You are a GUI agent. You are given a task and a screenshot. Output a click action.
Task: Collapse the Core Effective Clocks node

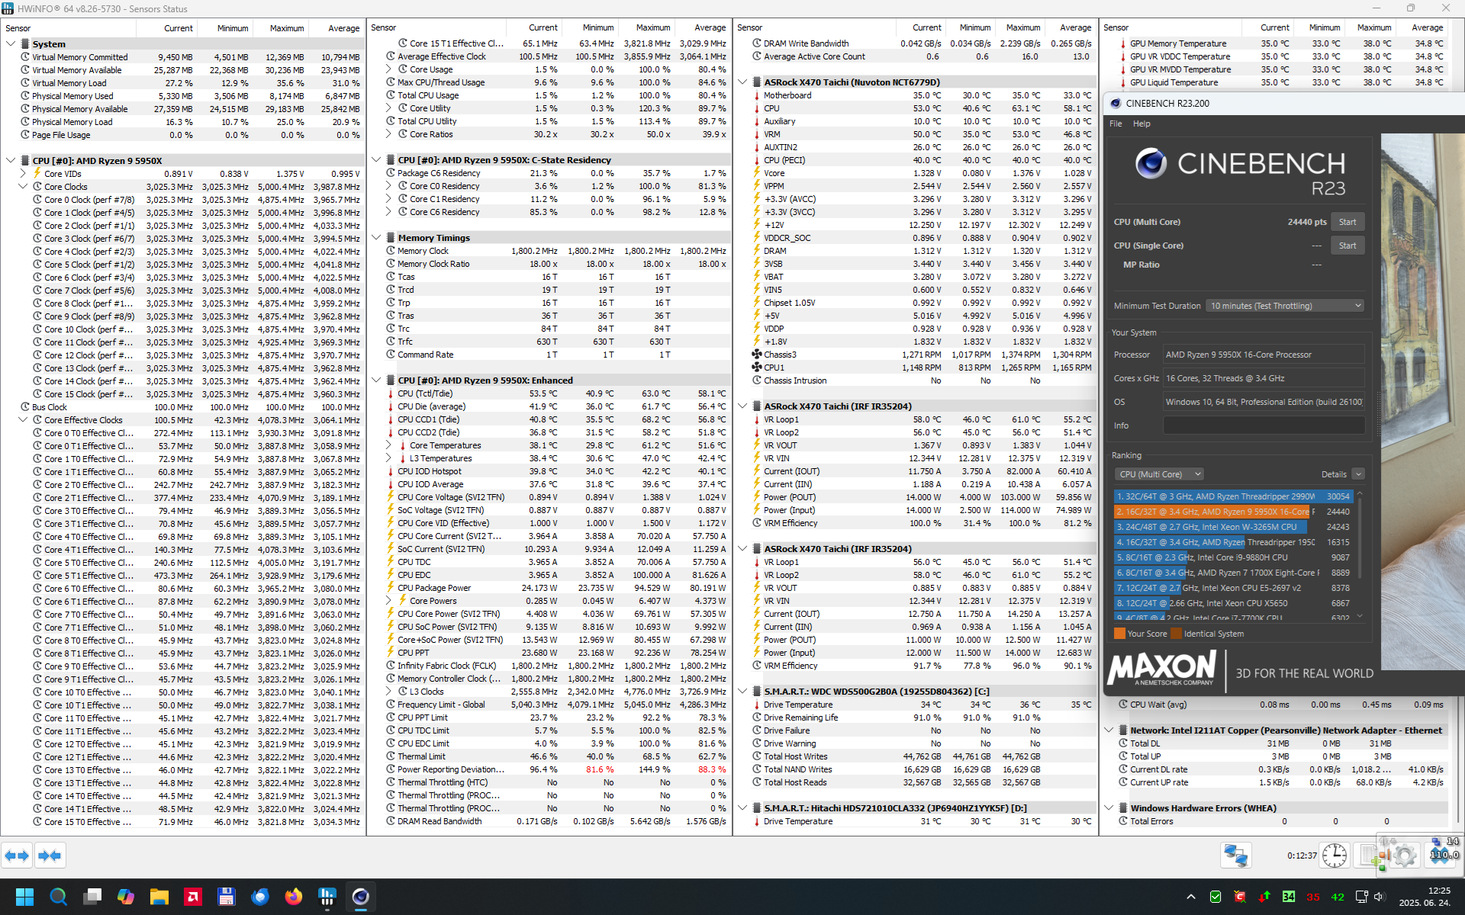23,420
